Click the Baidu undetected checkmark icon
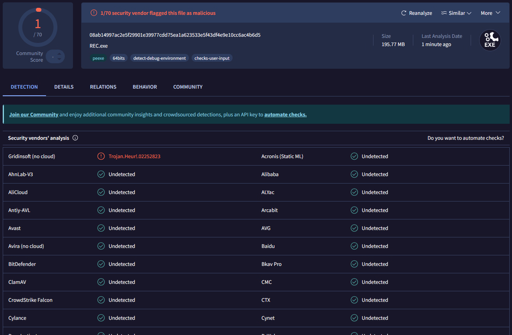The image size is (512, 335). coord(354,246)
